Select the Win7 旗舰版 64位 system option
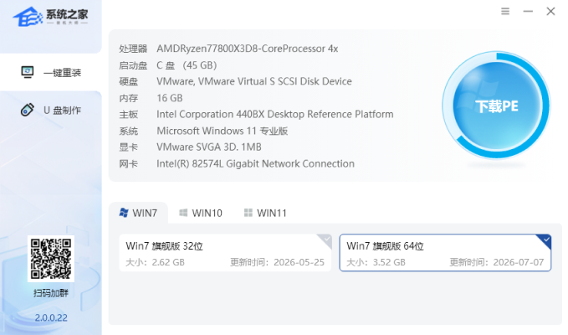 coord(445,253)
